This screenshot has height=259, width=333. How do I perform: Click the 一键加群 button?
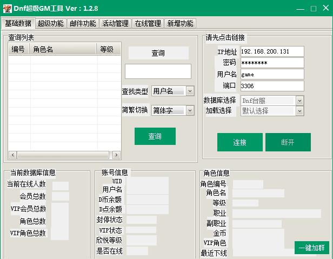(x=311, y=248)
